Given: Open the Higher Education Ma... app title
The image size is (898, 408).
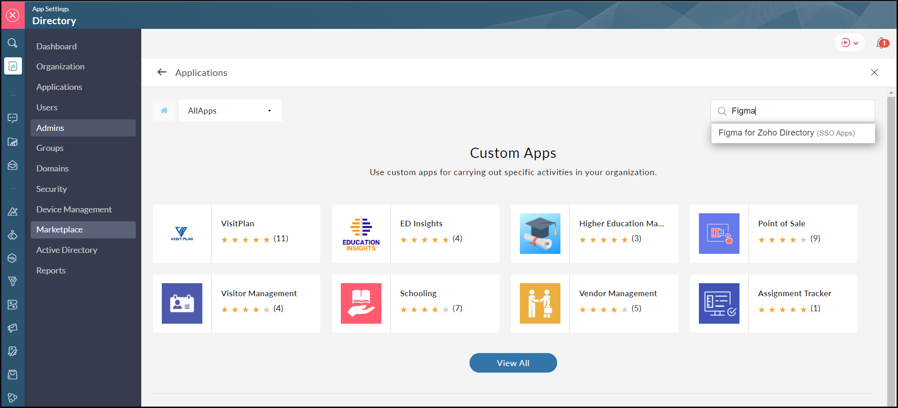Looking at the screenshot, I should [621, 224].
